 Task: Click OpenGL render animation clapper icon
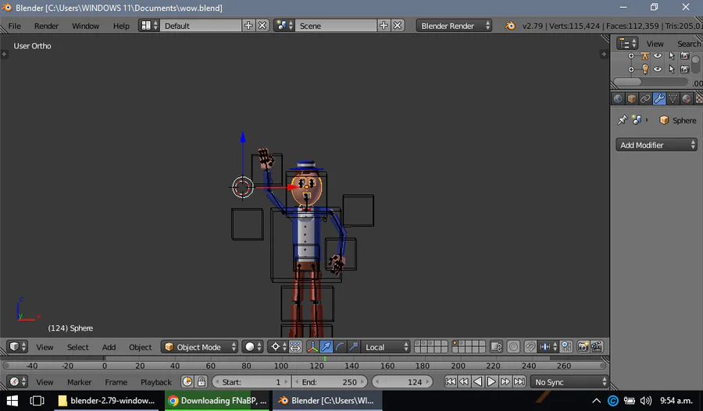[x=596, y=346]
